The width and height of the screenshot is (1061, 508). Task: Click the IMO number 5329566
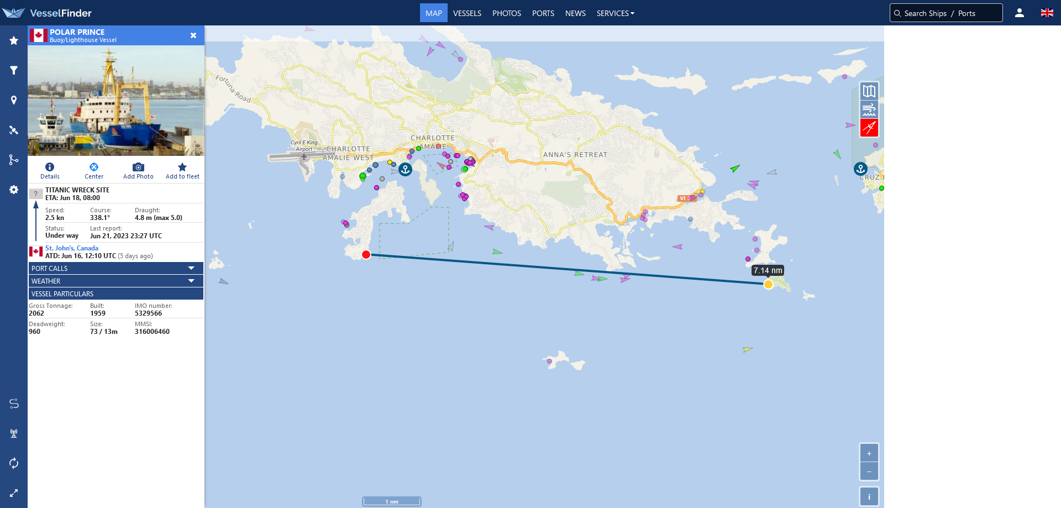tap(149, 313)
